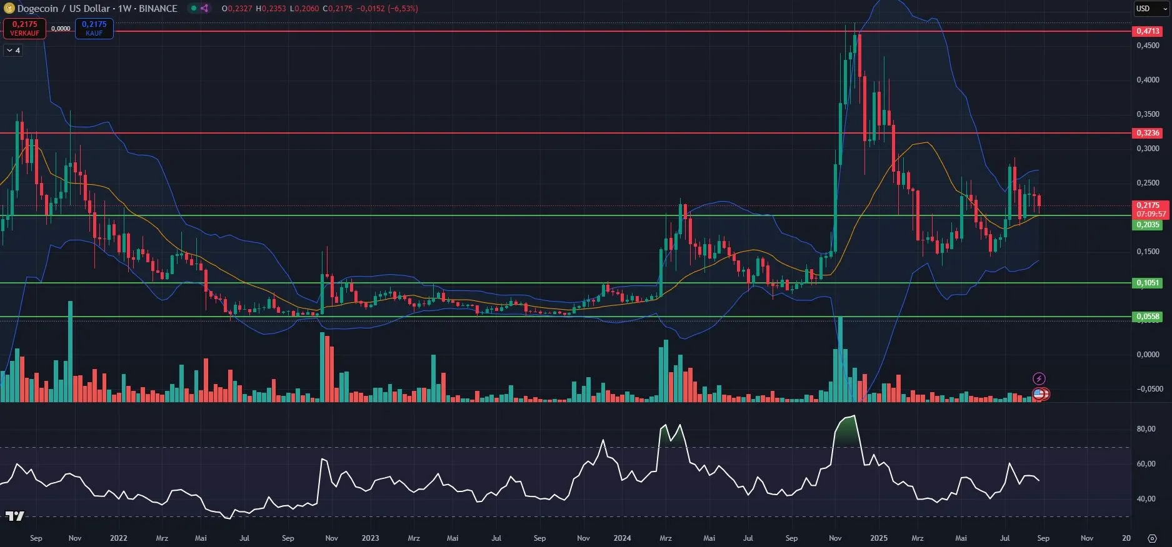
Task: Click the TradingView logo
Action: click(x=14, y=516)
